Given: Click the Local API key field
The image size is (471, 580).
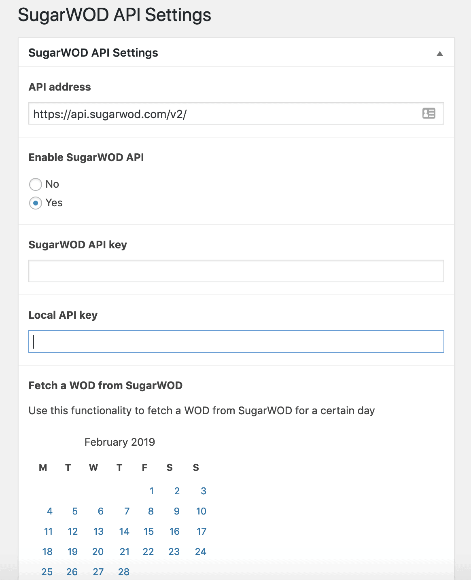Looking at the screenshot, I should click(x=236, y=341).
